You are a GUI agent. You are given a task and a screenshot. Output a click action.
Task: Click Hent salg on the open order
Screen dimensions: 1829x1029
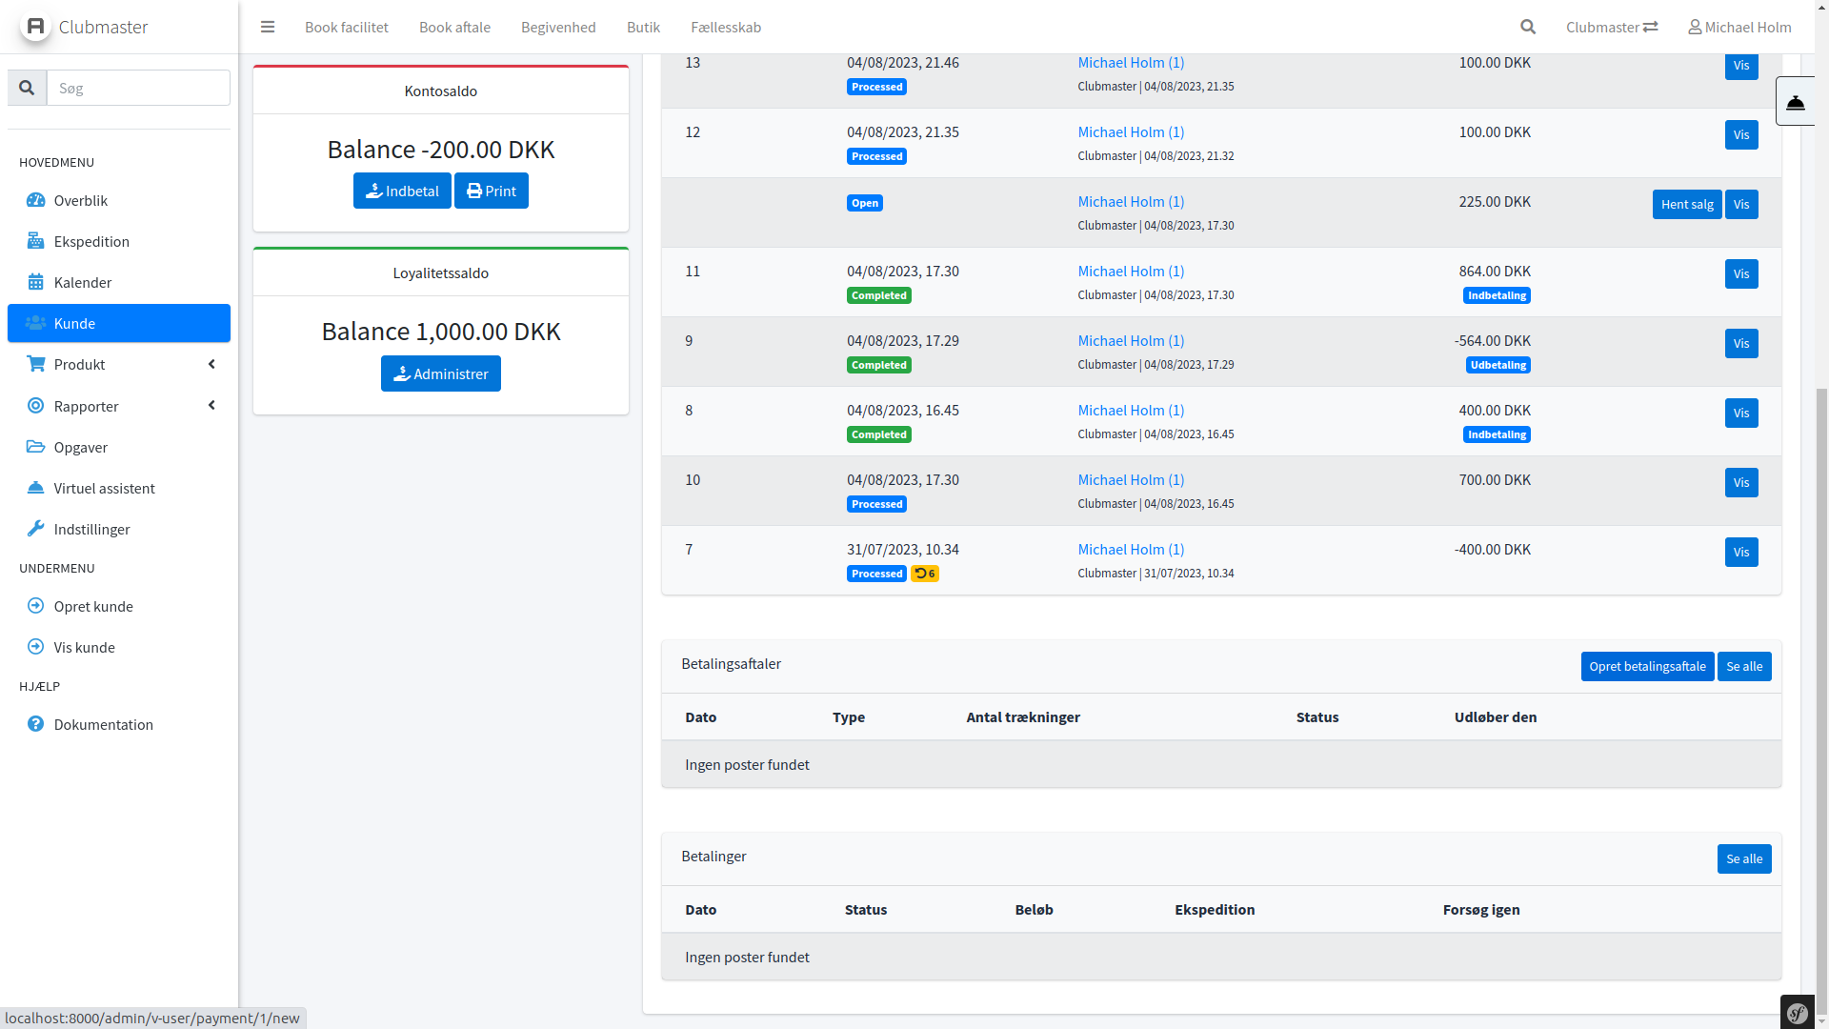coord(1686,204)
